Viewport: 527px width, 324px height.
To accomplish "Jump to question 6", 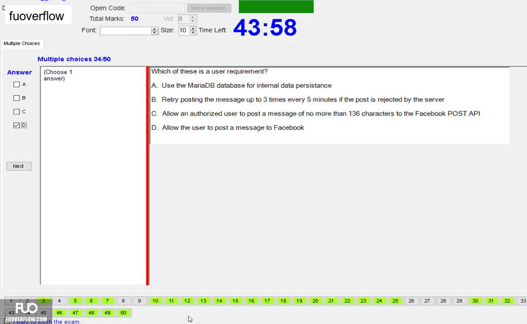I will (x=91, y=301).
